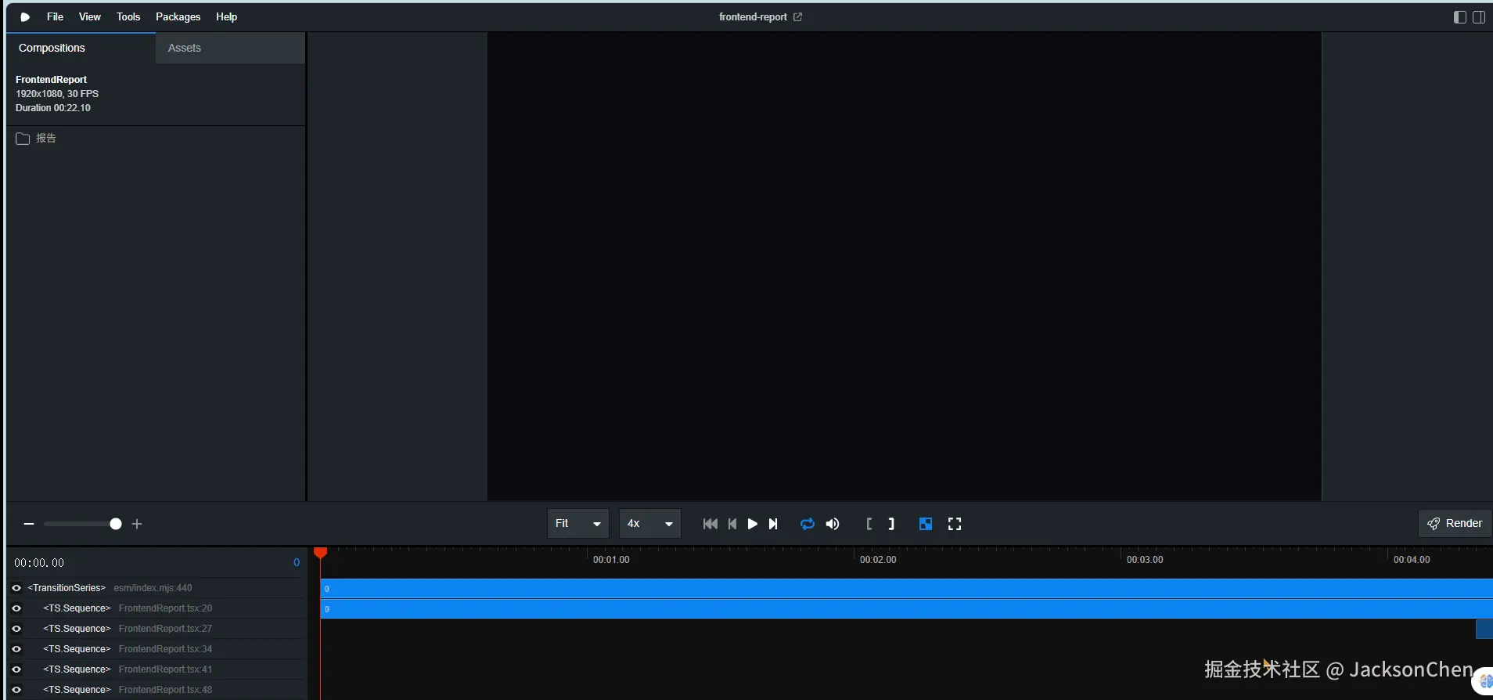Step forward one frame
The height and width of the screenshot is (700, 1493).
(773, 524)
